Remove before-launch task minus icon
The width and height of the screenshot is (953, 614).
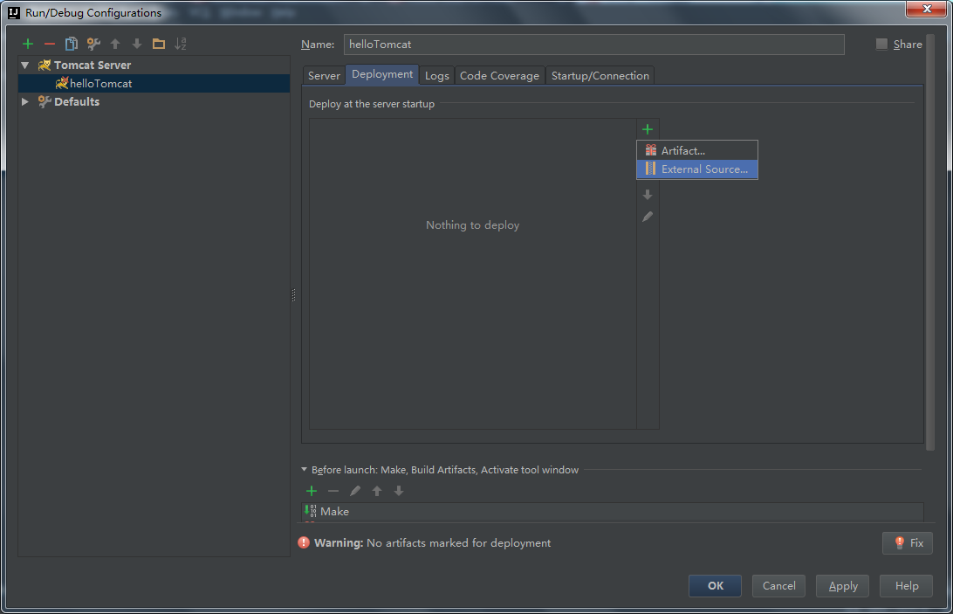(x=333, y=491)
